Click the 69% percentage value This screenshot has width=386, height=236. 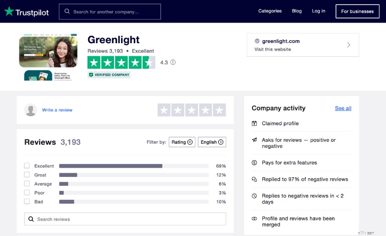click(221, 166)
